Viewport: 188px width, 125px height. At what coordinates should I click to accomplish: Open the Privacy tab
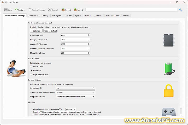pos(69,16)
